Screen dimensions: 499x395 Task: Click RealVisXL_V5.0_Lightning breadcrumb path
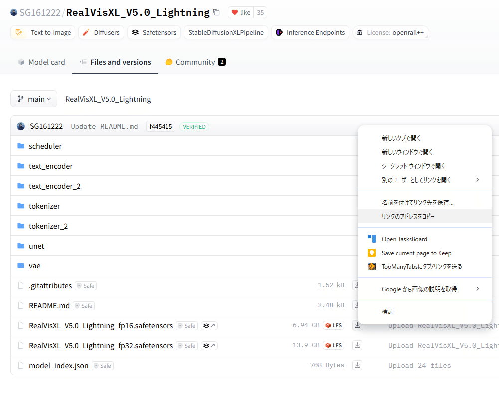(x=108, y=99)
